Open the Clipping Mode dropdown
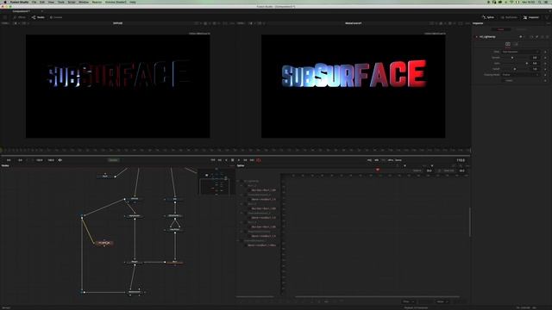This screenshot has height=310, width=552. pyautogui.click(x=521, y=75)
